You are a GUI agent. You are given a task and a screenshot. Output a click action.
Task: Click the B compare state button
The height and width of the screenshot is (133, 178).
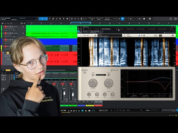[144, 35]
